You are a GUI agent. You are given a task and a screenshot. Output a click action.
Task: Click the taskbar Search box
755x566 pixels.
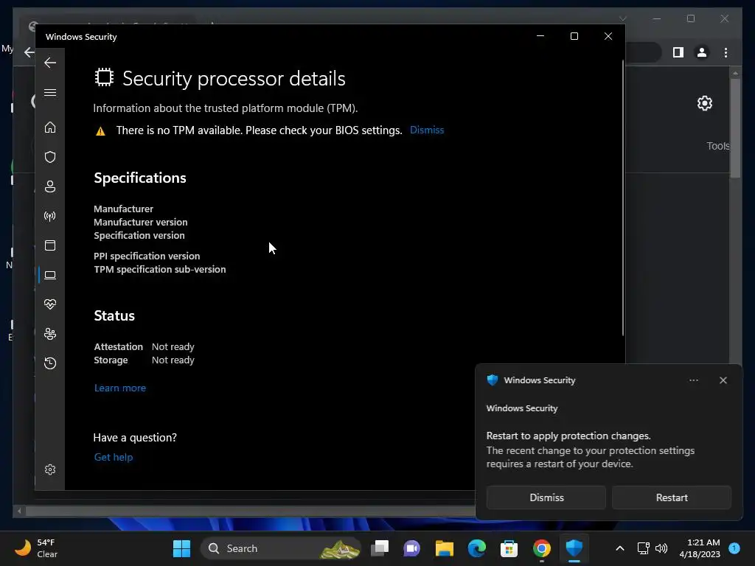coord(281,548)
